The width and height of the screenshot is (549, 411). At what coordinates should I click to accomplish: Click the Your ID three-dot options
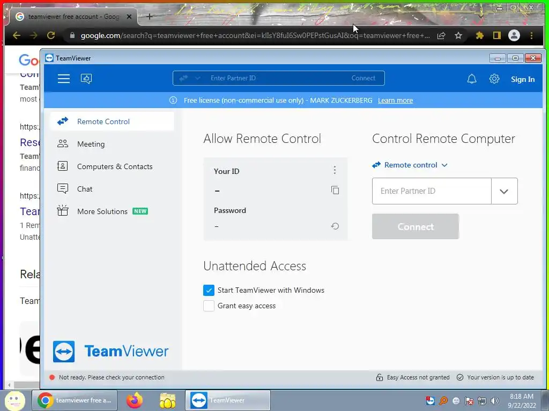[335, 170]
